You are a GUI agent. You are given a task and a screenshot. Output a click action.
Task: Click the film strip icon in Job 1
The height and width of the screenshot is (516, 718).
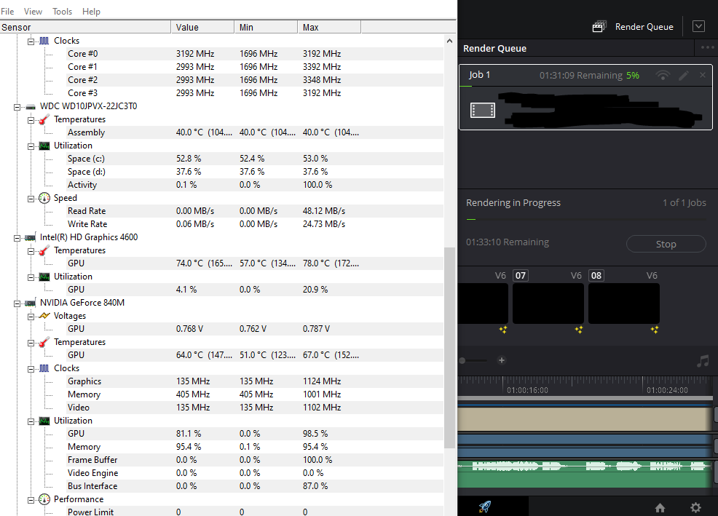point(483,110)
